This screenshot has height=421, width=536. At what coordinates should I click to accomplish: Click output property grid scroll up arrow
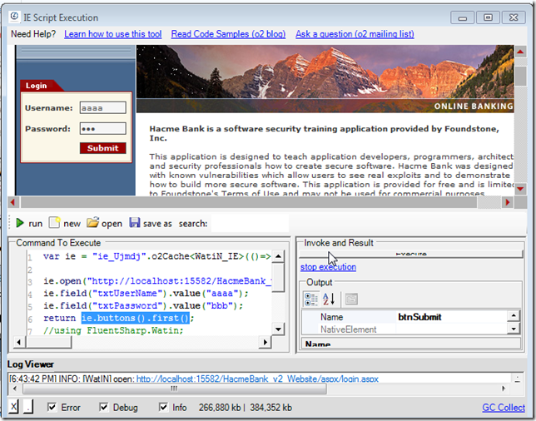(x=514, y=316)
